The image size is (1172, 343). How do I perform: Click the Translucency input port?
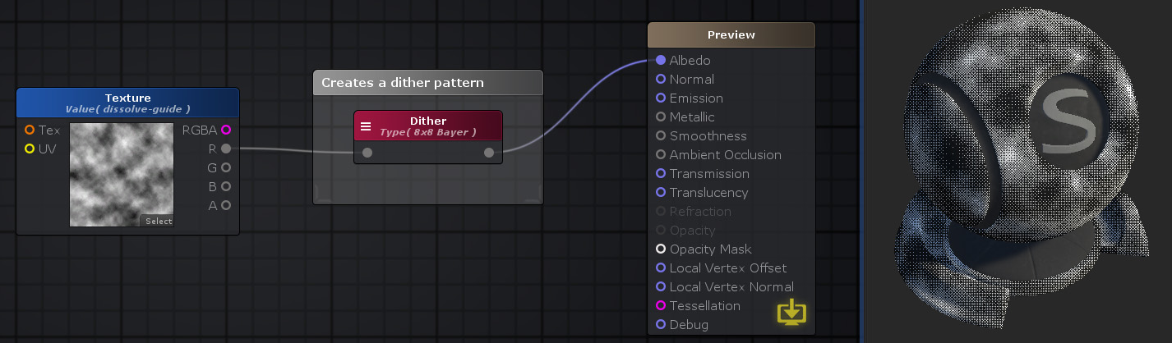coord(661,192)
